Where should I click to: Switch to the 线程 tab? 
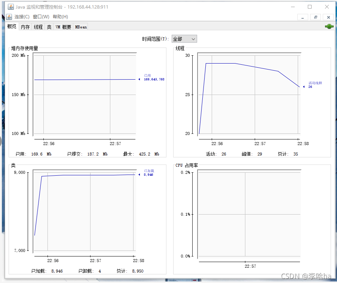(x=38, y=27)
